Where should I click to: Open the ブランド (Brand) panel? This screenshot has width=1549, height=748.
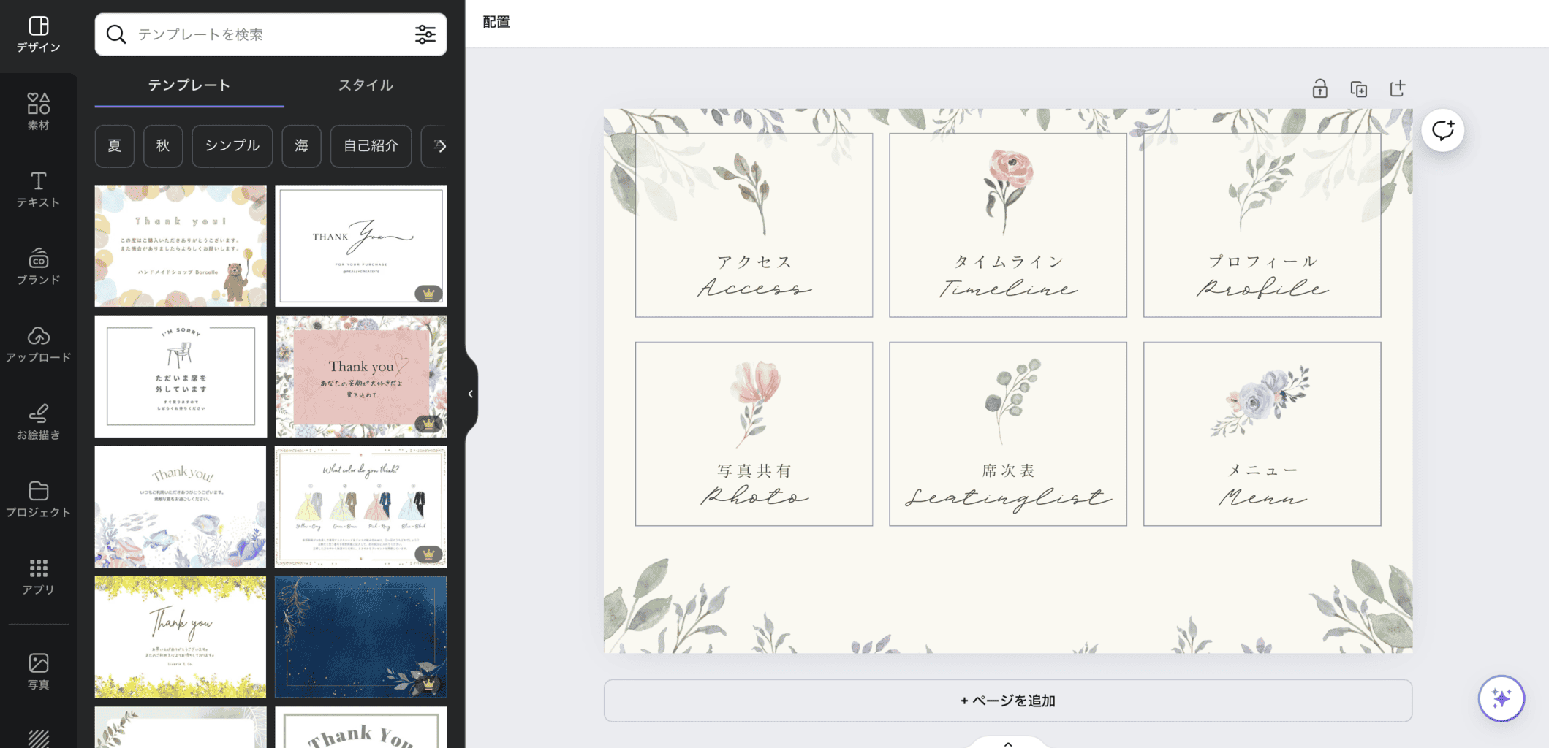click(x=38, y=267)
